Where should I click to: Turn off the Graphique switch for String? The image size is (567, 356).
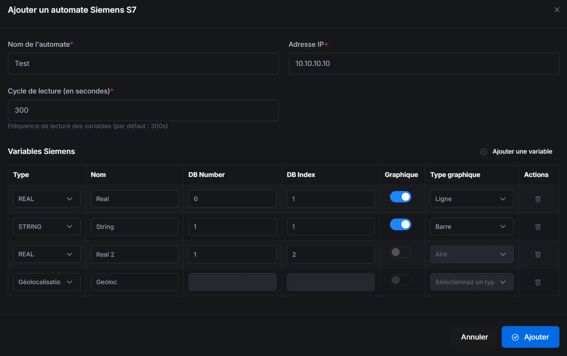coord(401,224)
